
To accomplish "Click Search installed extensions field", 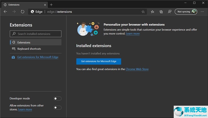I will point(35,34).
